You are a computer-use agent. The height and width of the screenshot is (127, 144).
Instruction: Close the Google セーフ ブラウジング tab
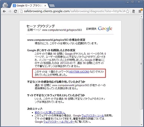click(x=45, y=6)
